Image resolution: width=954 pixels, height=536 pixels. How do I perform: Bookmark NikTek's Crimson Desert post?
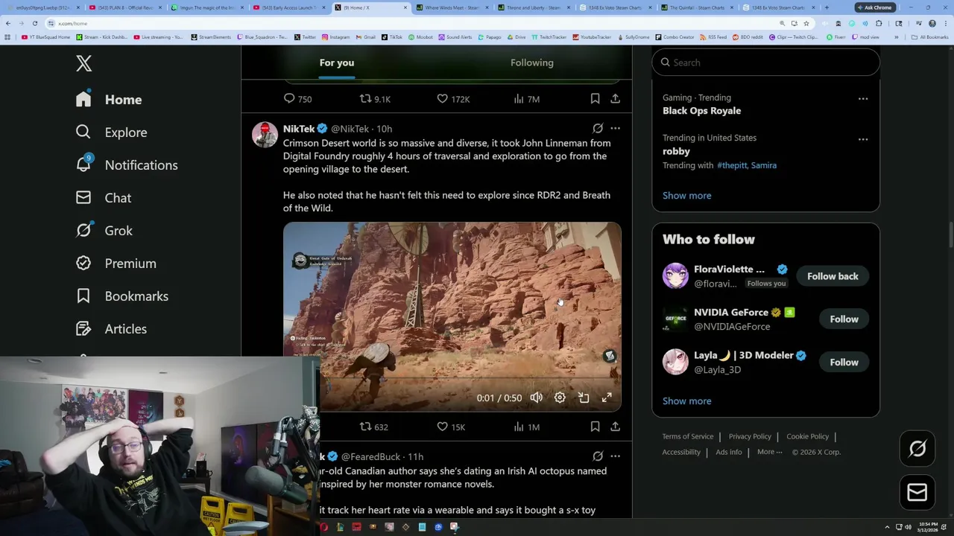click(595, 427)
